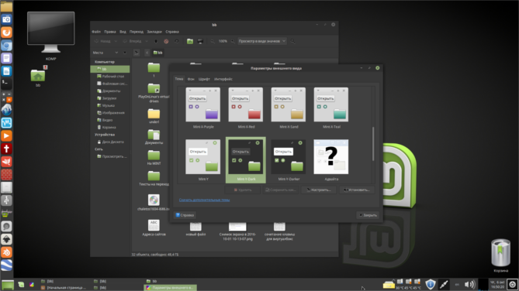Image resolution: width=519 pixels, height=291 pixels.
Task: Toggle the path edit pencil button
Action: click(137, 53)
